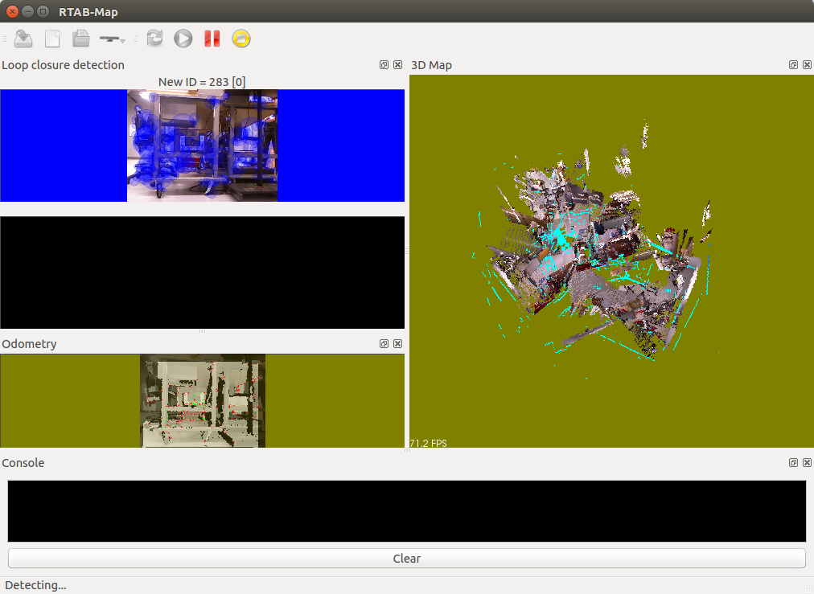Close the Odometry panel
This screenshot has width=814, height=594.
[397, 344]
